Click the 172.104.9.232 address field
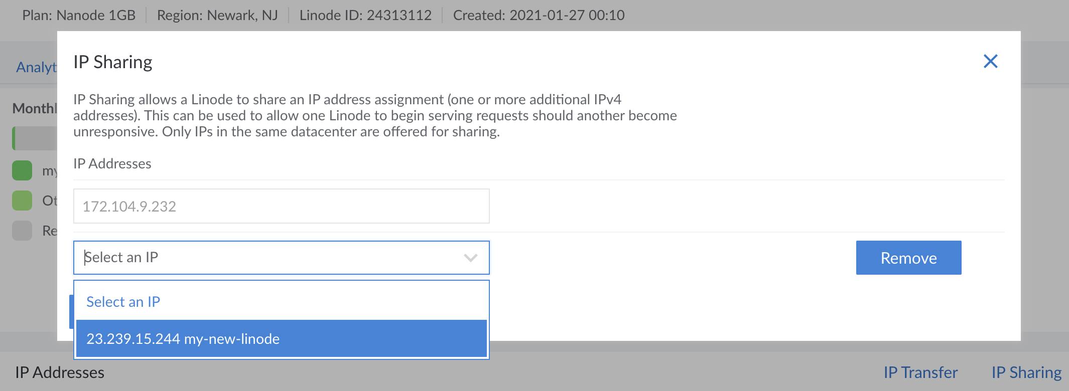Viewport: 1069px width, 391px height. click(281, 206)
